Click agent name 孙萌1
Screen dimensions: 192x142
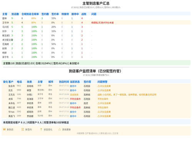click(x=30, y=95)
